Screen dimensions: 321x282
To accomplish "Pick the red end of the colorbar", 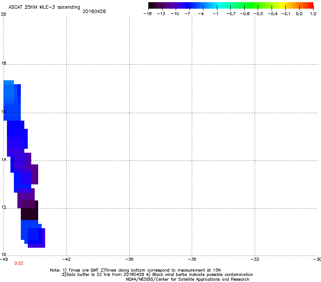I will [310, 6].
